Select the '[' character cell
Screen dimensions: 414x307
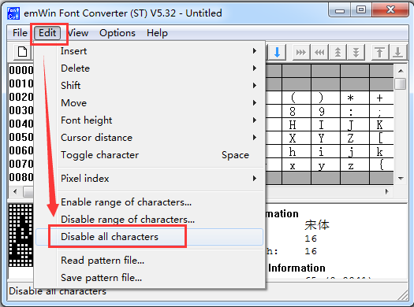382,138
